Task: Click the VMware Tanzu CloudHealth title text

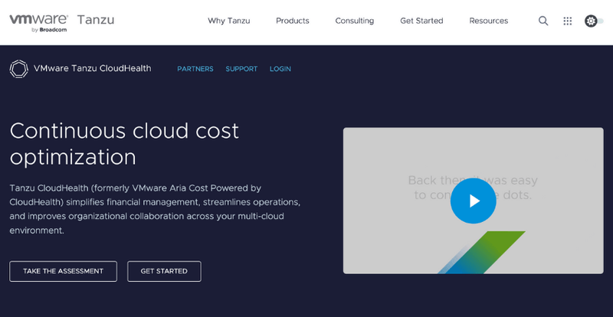Action: click(x=92, y=68)
